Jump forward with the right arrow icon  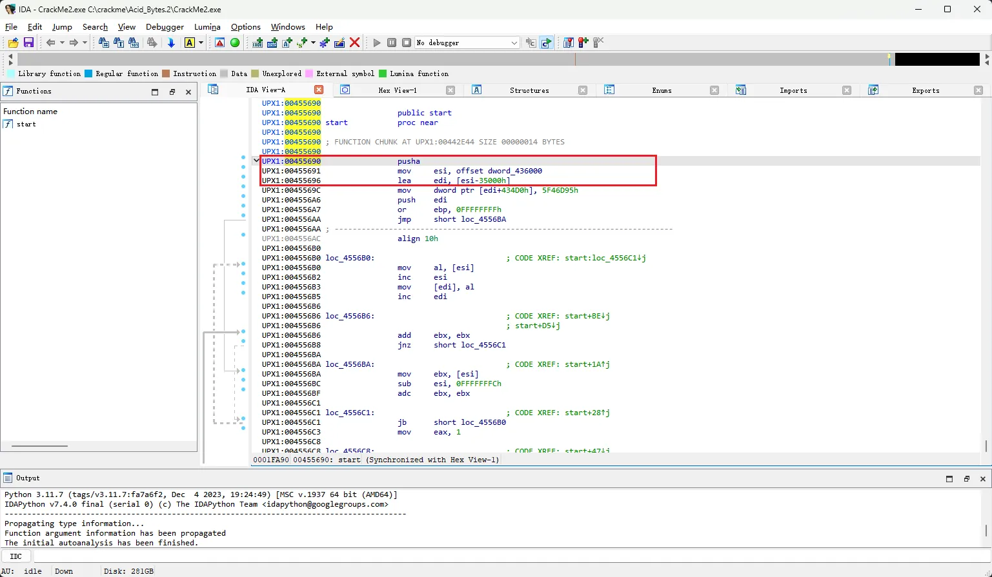coord(74,43)
